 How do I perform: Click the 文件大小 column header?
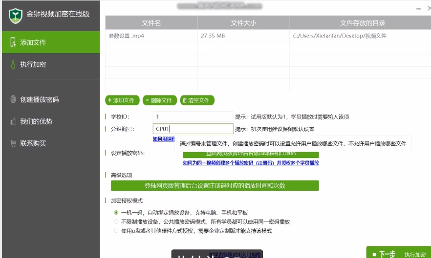click(243, 23)
